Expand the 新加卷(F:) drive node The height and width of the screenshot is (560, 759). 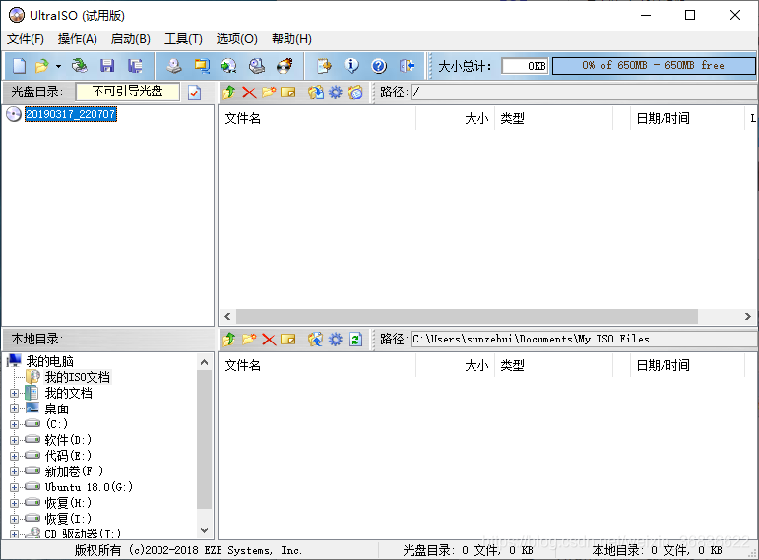point(14,471)
